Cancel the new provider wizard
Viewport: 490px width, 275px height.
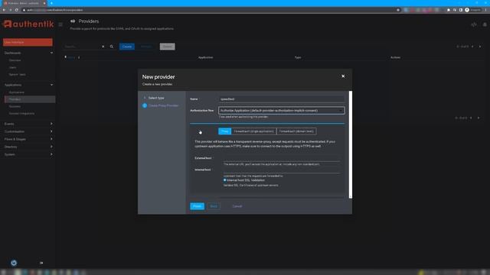click(x=237, y=206)
